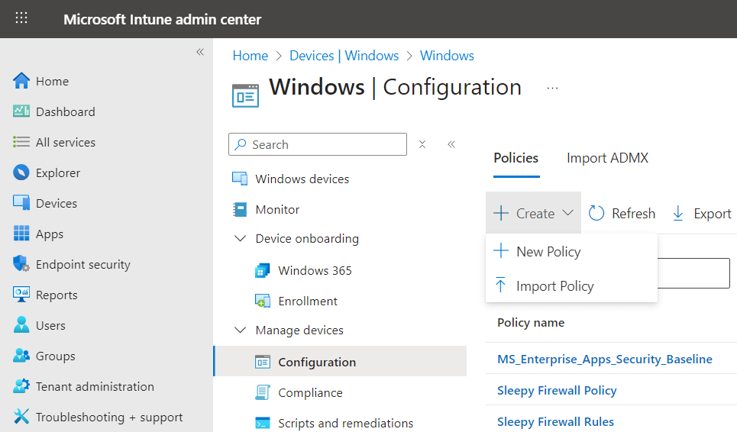Open the app launcher waffle icon
The height and width of the screenshot is (432, 737).
pyautogui.click(x=21, y=19)
